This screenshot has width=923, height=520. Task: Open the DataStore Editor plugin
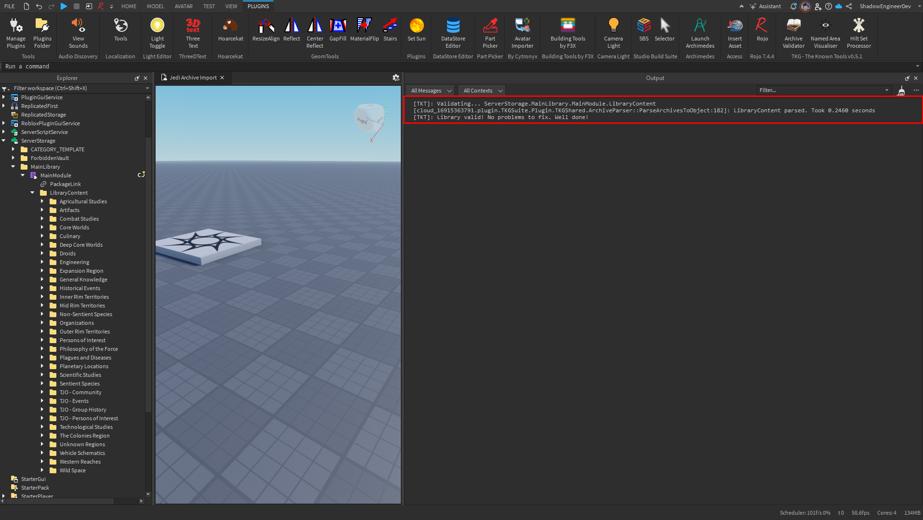[x=453, y=33]
